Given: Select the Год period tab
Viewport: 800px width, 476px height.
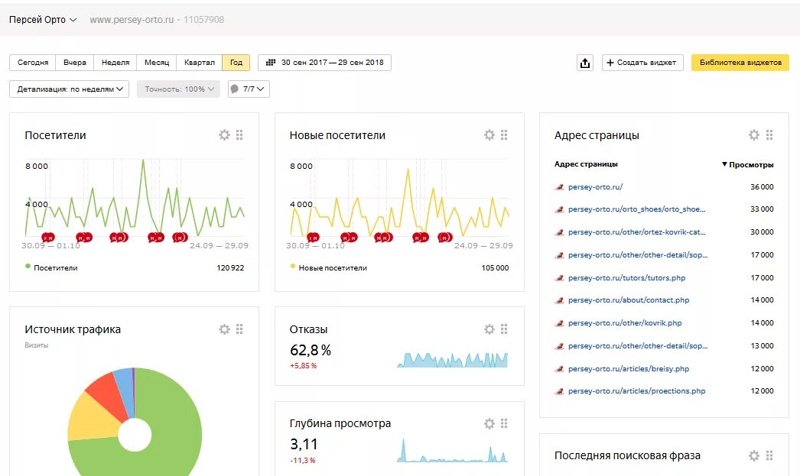Looking at the screenshot, I should 236,63.
